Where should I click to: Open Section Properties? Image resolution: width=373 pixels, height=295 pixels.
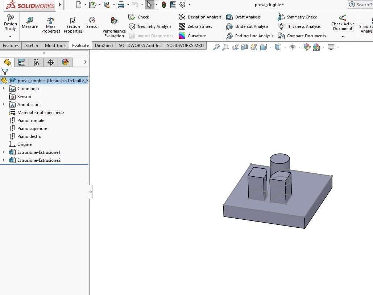point(73,25)
